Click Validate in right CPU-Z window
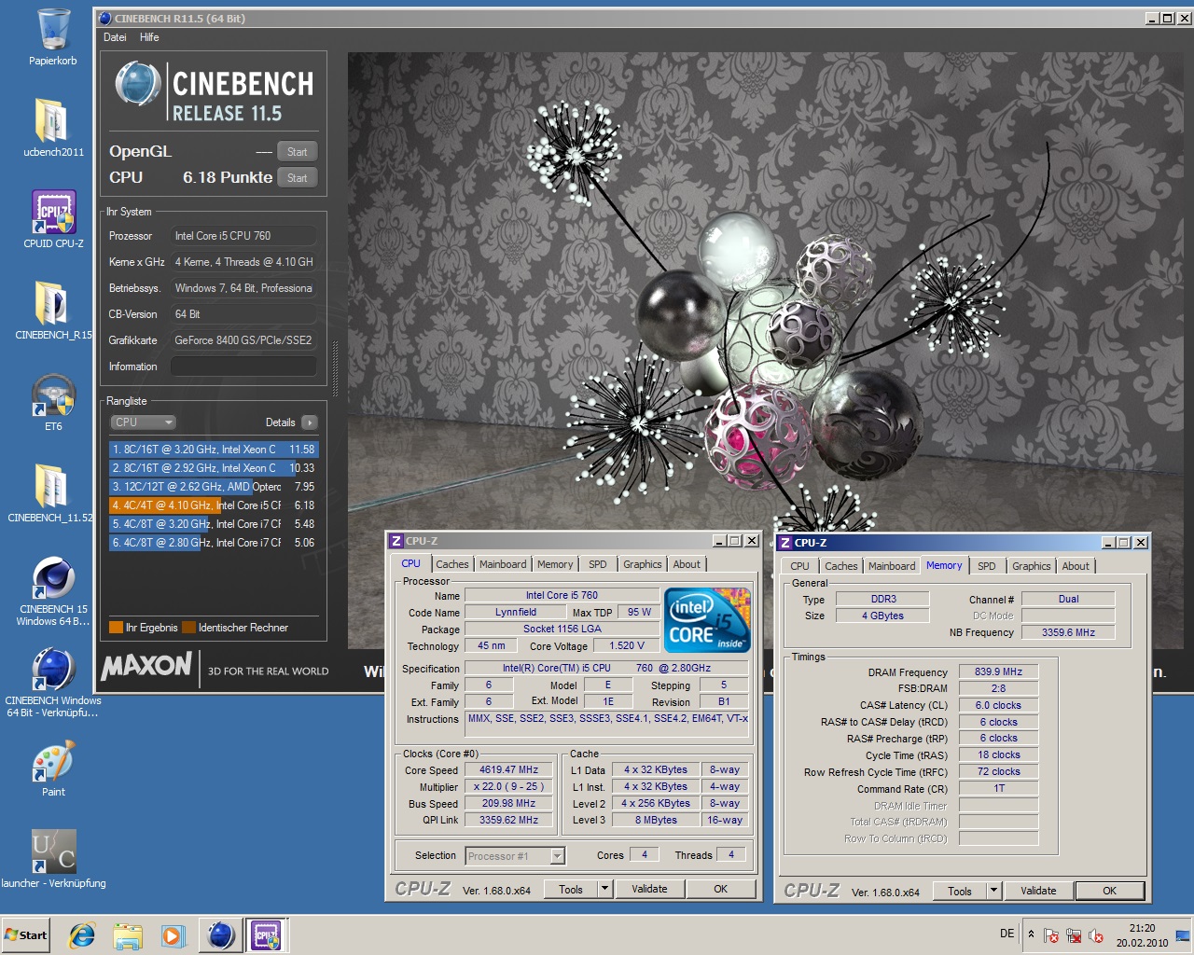 (1038, 892)
